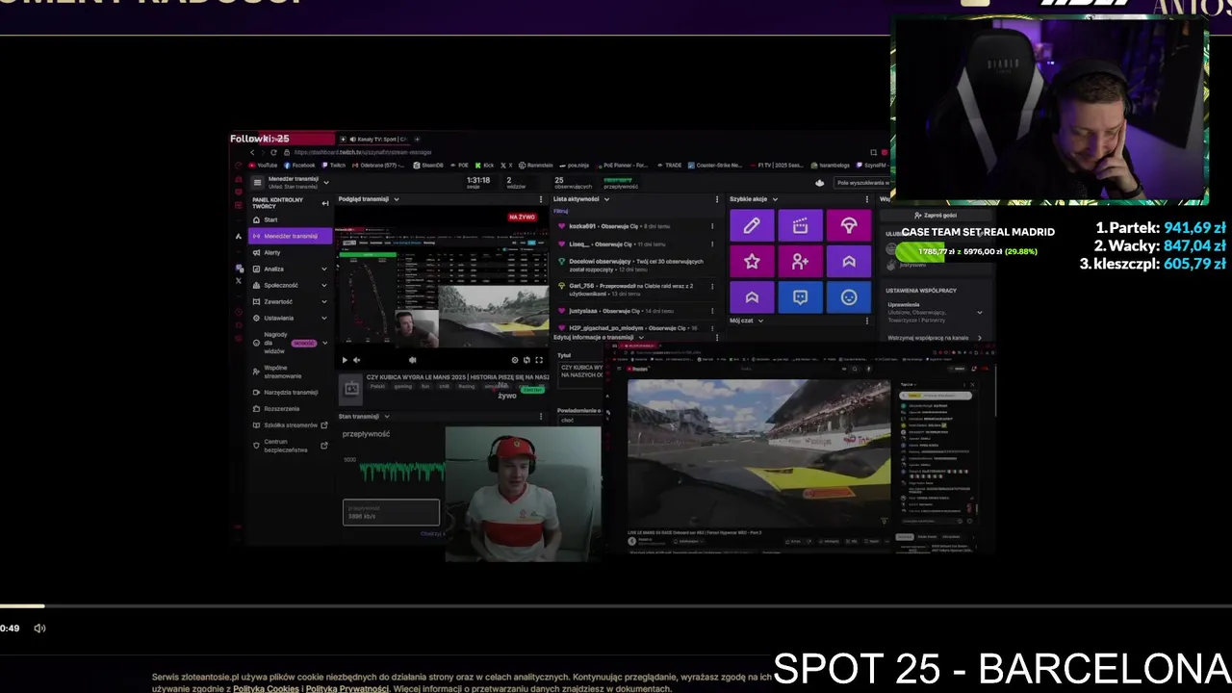
Task: Click the hamburger menu beside Menedżer transmisji
Action: pyautogui.click(x=257, y=182)
